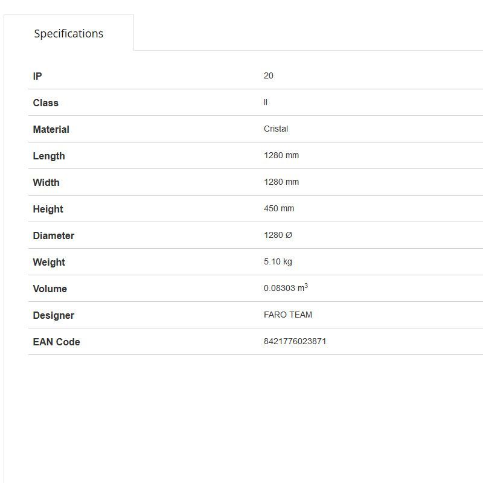Select the EAN code number 8421776023871
The height and width of the screenshot is (483, 483).
[x=295, y=341]
